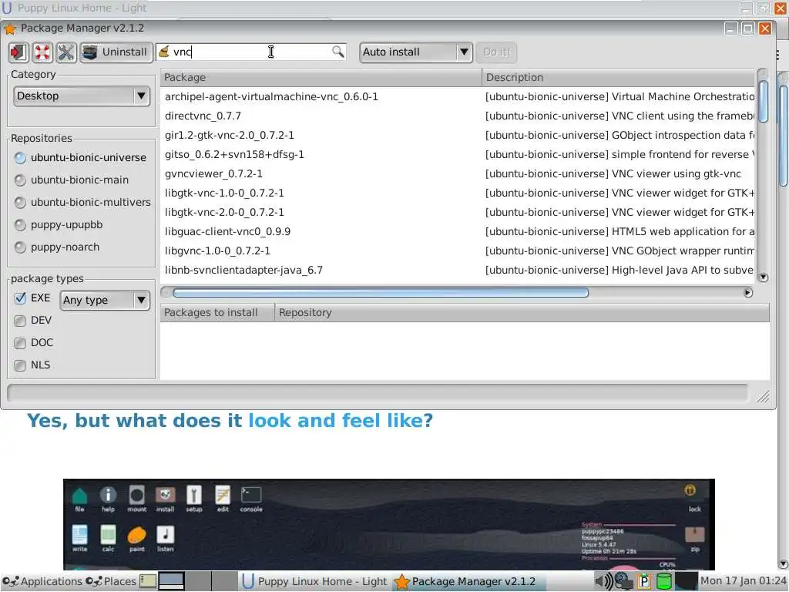Select the gvncviewer_0.7.2-1 package
The height and width of the screenshot is (592, 789).
click(x=458, y=173)
